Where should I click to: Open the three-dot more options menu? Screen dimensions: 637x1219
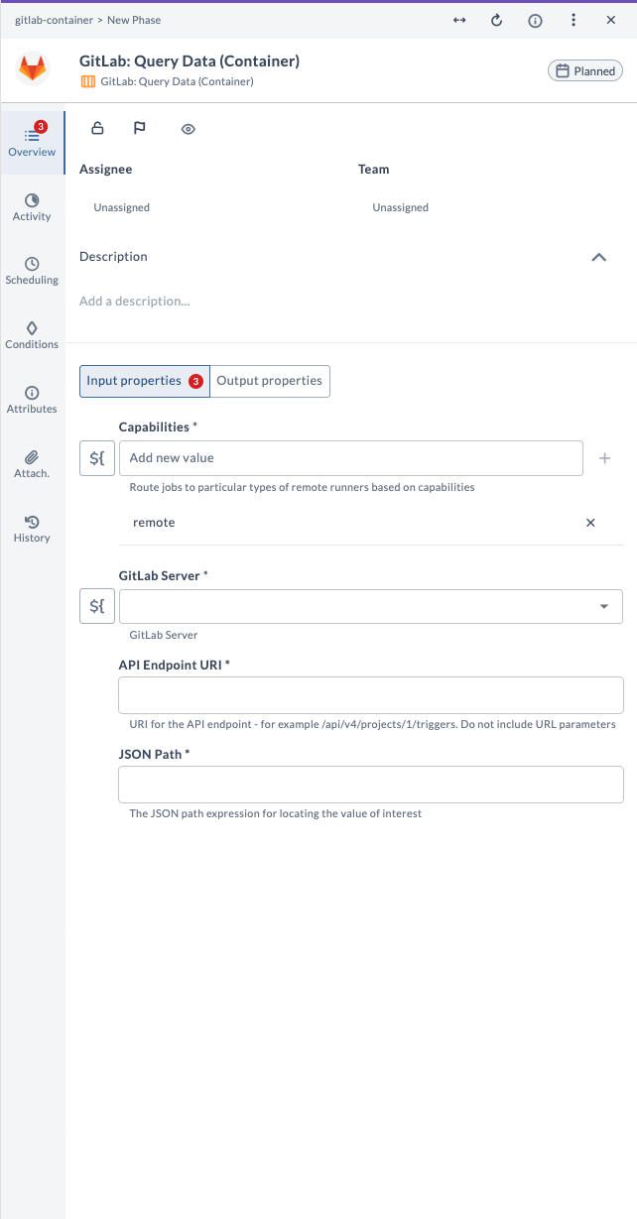(x=573, y=20)
